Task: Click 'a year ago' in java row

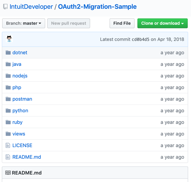Action: point(172,64)
